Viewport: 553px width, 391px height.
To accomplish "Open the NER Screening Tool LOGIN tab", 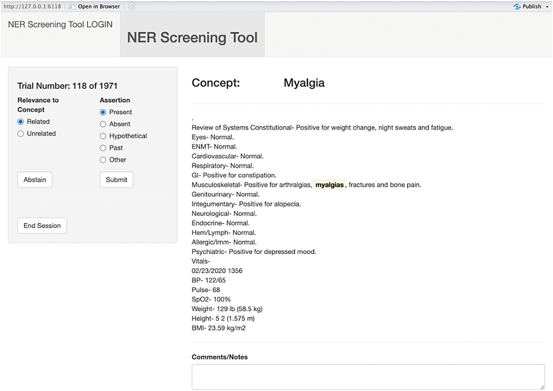I will pyautogui.click(x=60, y=25).
